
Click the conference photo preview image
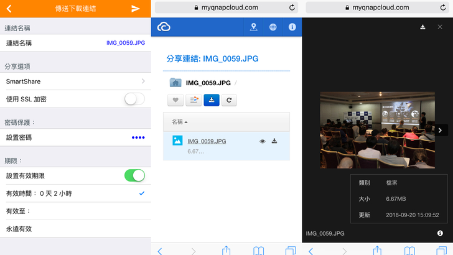377,130
